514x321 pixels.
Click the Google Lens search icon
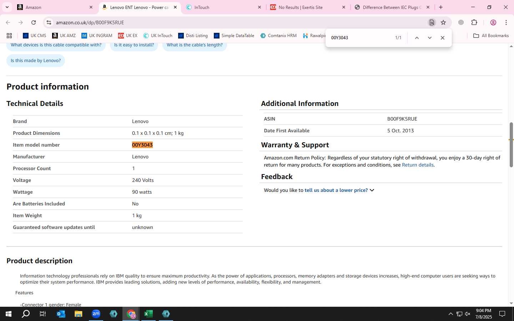(x=432, y=22)
